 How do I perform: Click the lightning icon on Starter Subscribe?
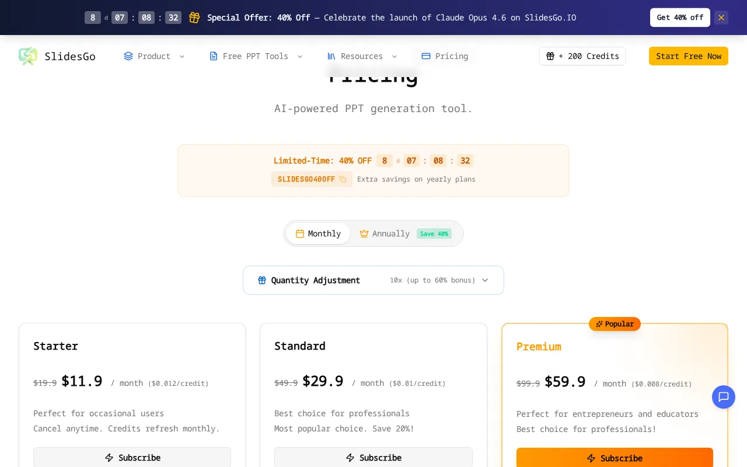(109, 458)
